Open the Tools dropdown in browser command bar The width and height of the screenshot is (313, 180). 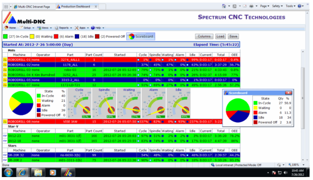pos(291,6)
